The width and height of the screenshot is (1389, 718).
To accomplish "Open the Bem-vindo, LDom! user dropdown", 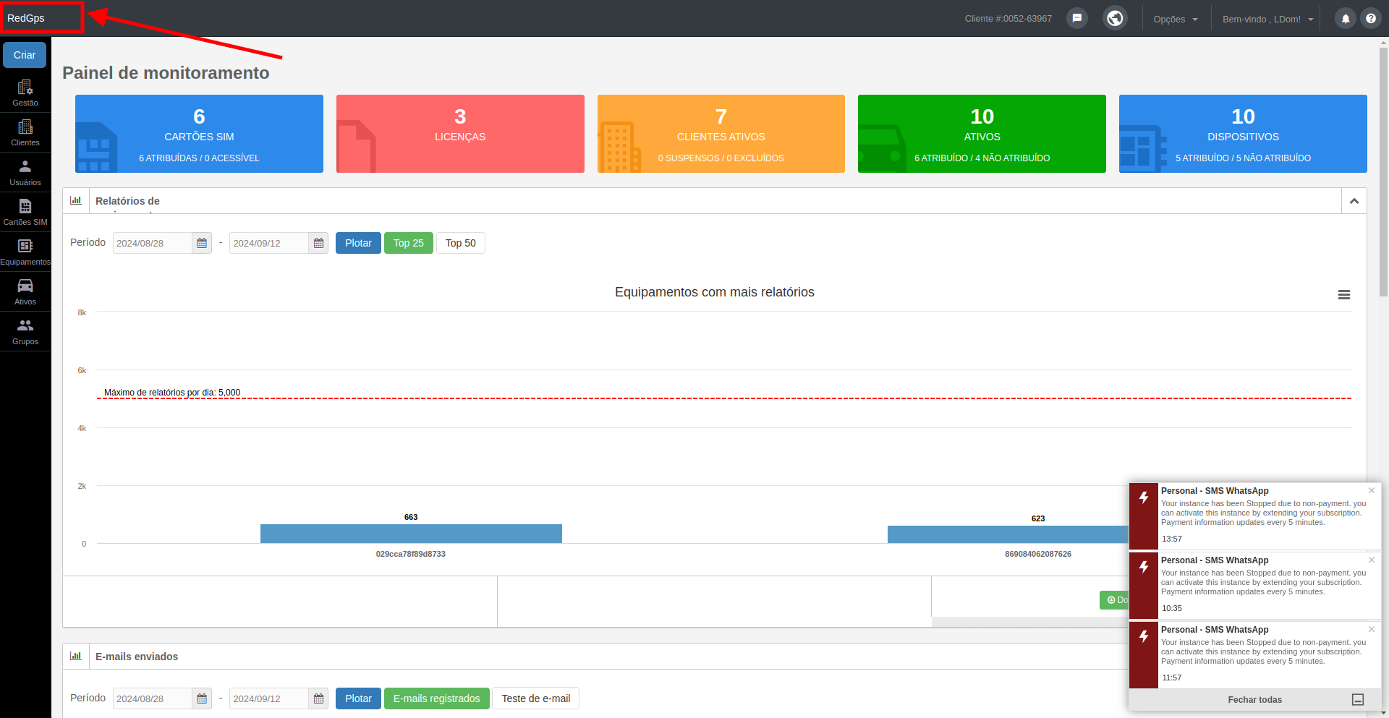I will 1267,20.
